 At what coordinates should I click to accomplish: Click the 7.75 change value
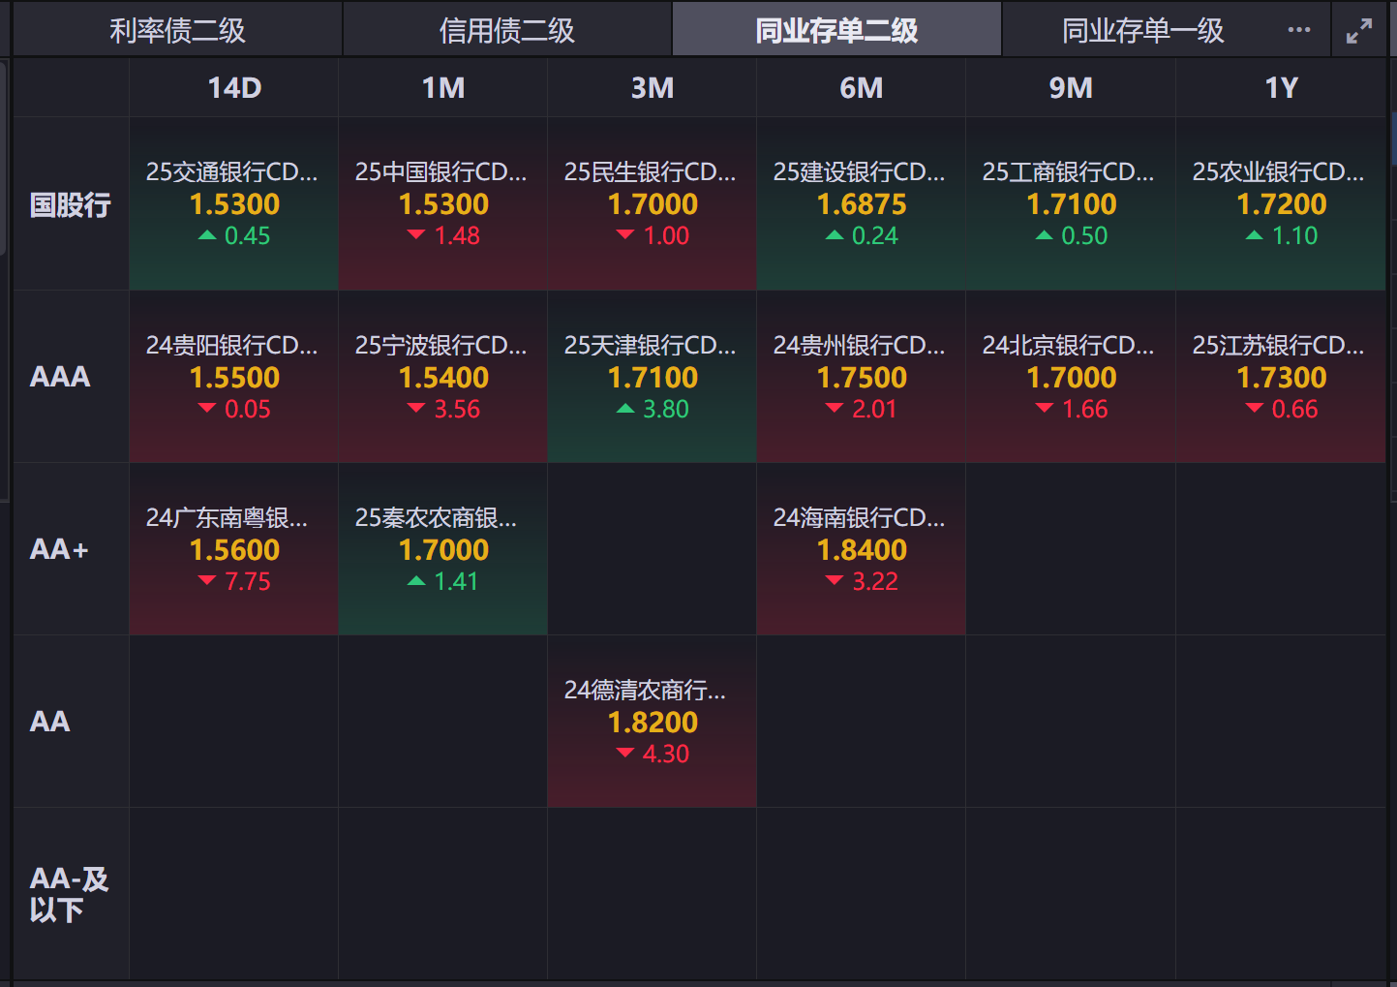click(248, 581)
